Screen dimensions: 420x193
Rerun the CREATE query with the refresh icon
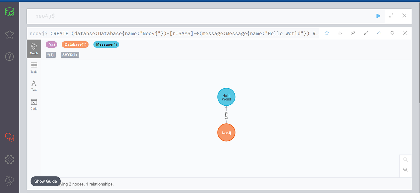[x=392, y=33]
